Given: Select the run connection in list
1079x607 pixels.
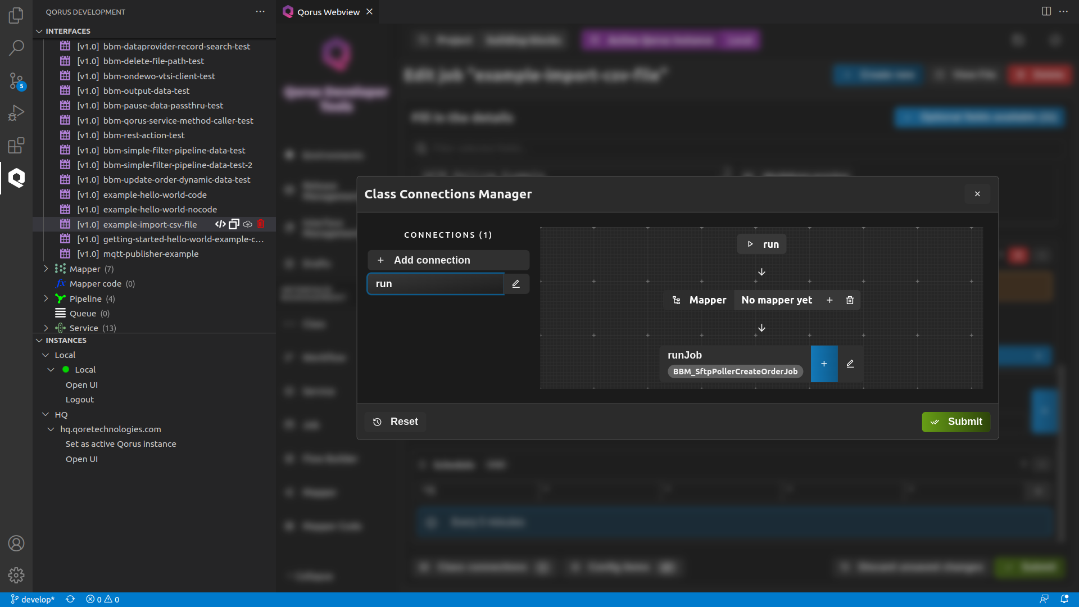Looking at the screenshot, I should click(x=436, y=284).
